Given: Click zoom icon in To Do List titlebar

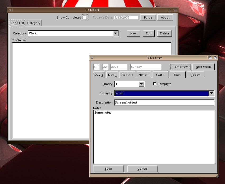Looking at the screenshot, I should click(170, 10).
